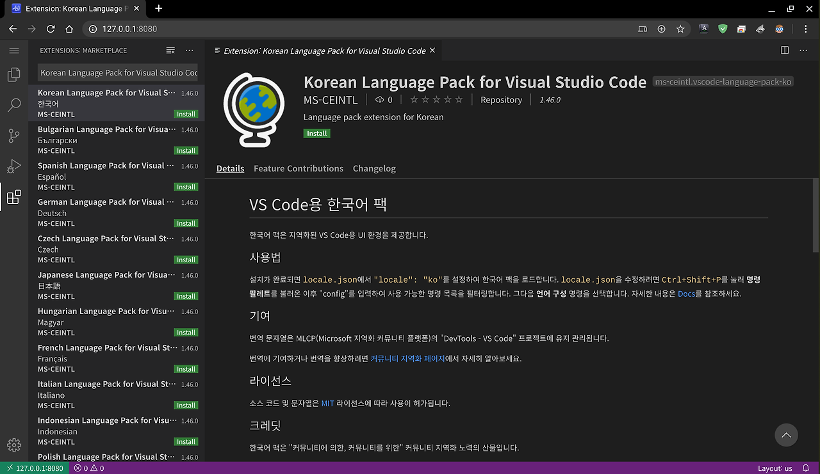Select the Czech Language Pack list item
Screen dimensions: 820x474
coord(117,249)
